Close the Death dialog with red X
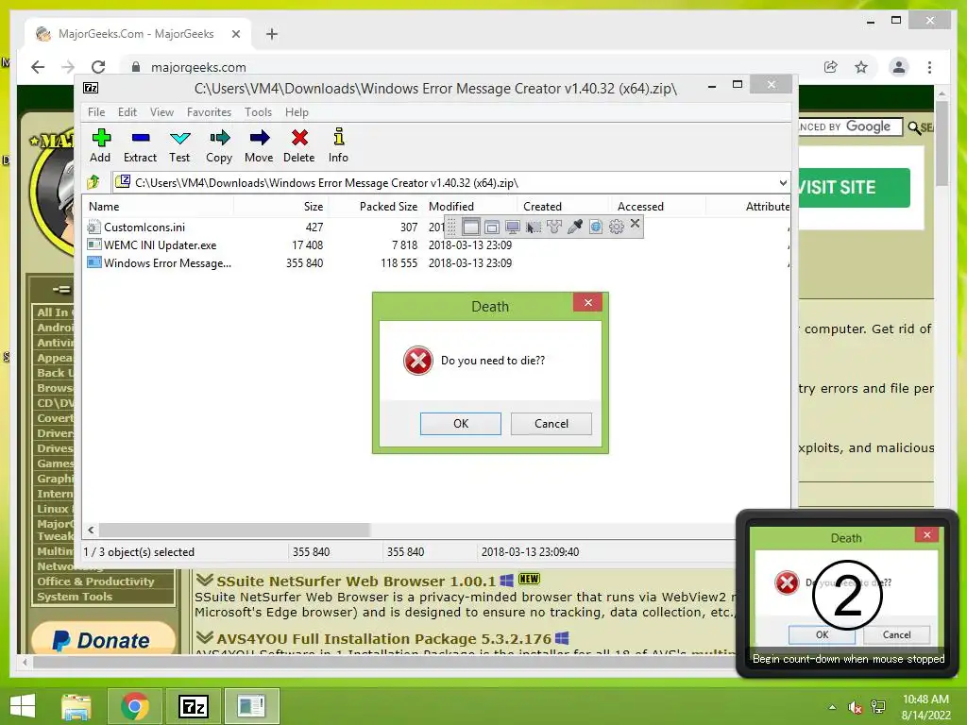967x725 pixels. point(587,302)
